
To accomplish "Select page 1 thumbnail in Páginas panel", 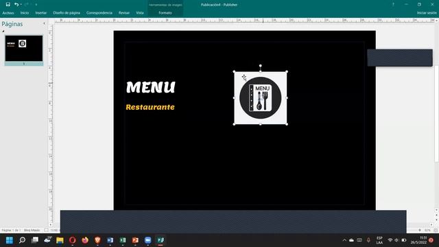I will pos(24,48).
